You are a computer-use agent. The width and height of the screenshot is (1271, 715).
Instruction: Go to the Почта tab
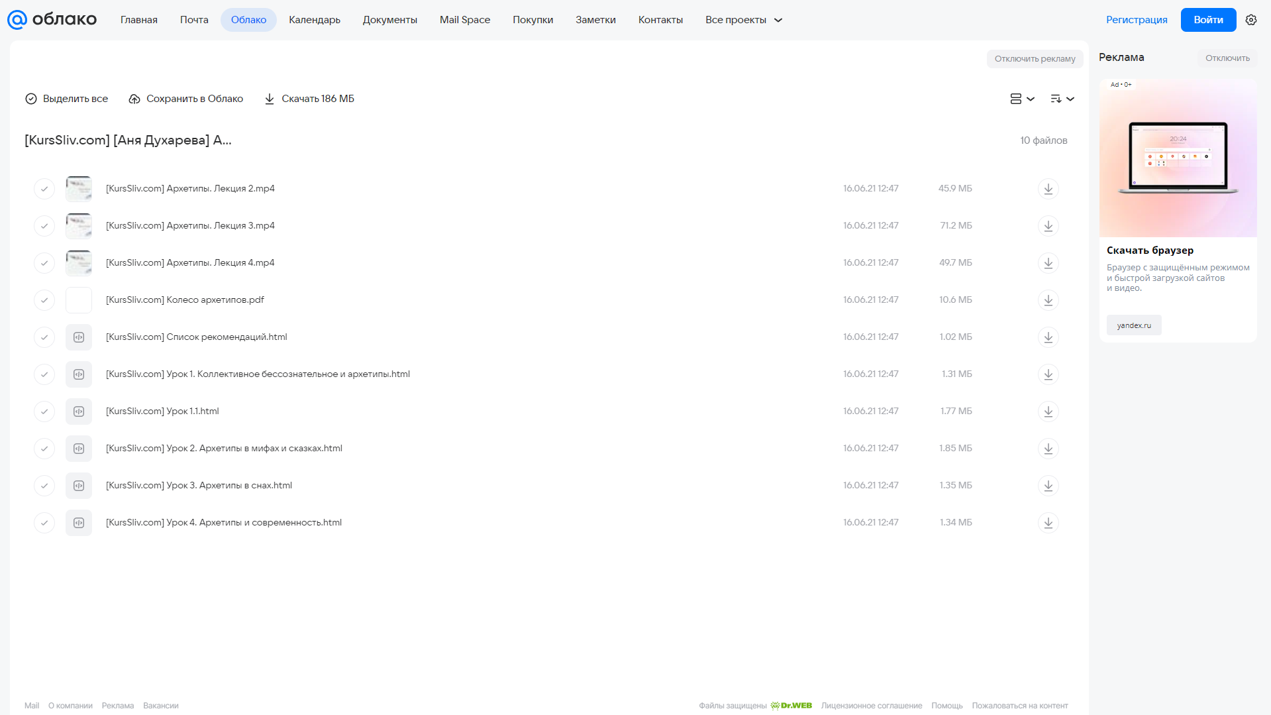194,20
